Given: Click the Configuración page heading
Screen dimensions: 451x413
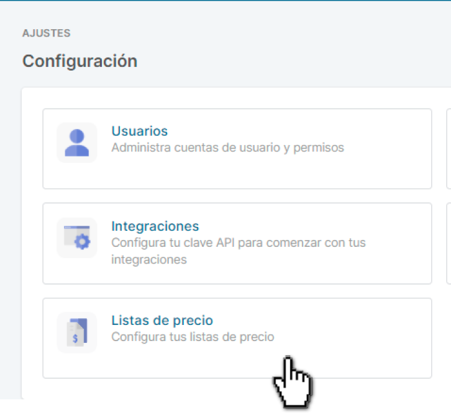Looking at the screenshot, I should 80,61.
